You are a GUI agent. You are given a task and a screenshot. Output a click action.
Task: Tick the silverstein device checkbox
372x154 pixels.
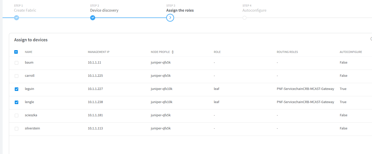[x=17, y=128]
